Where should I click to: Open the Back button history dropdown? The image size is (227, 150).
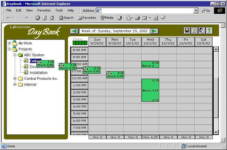(21, 18)
